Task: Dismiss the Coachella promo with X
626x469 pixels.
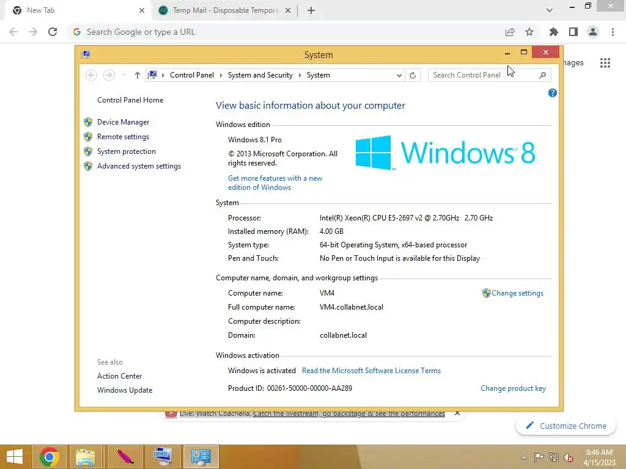Action: tap(457, 413)
